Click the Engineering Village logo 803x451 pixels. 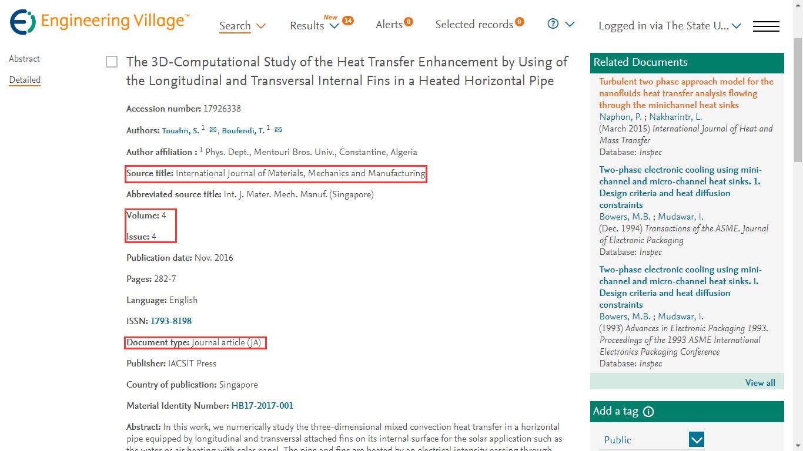click(x=100, y=22)
